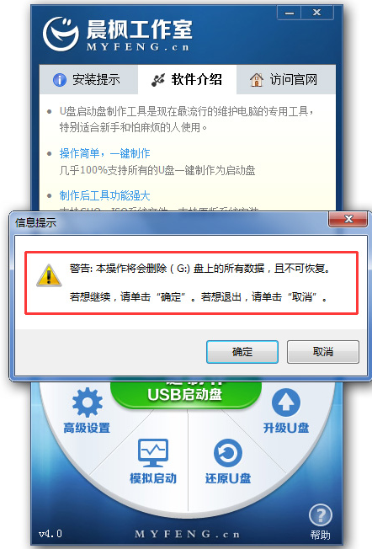Viewport: 372px width, 549px height.
Task: Open the 操作简单，一键制作 link
Action: tap(104, 153)
